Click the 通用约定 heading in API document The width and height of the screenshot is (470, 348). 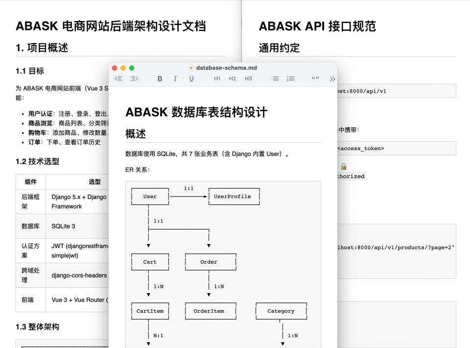coord(280,48)
